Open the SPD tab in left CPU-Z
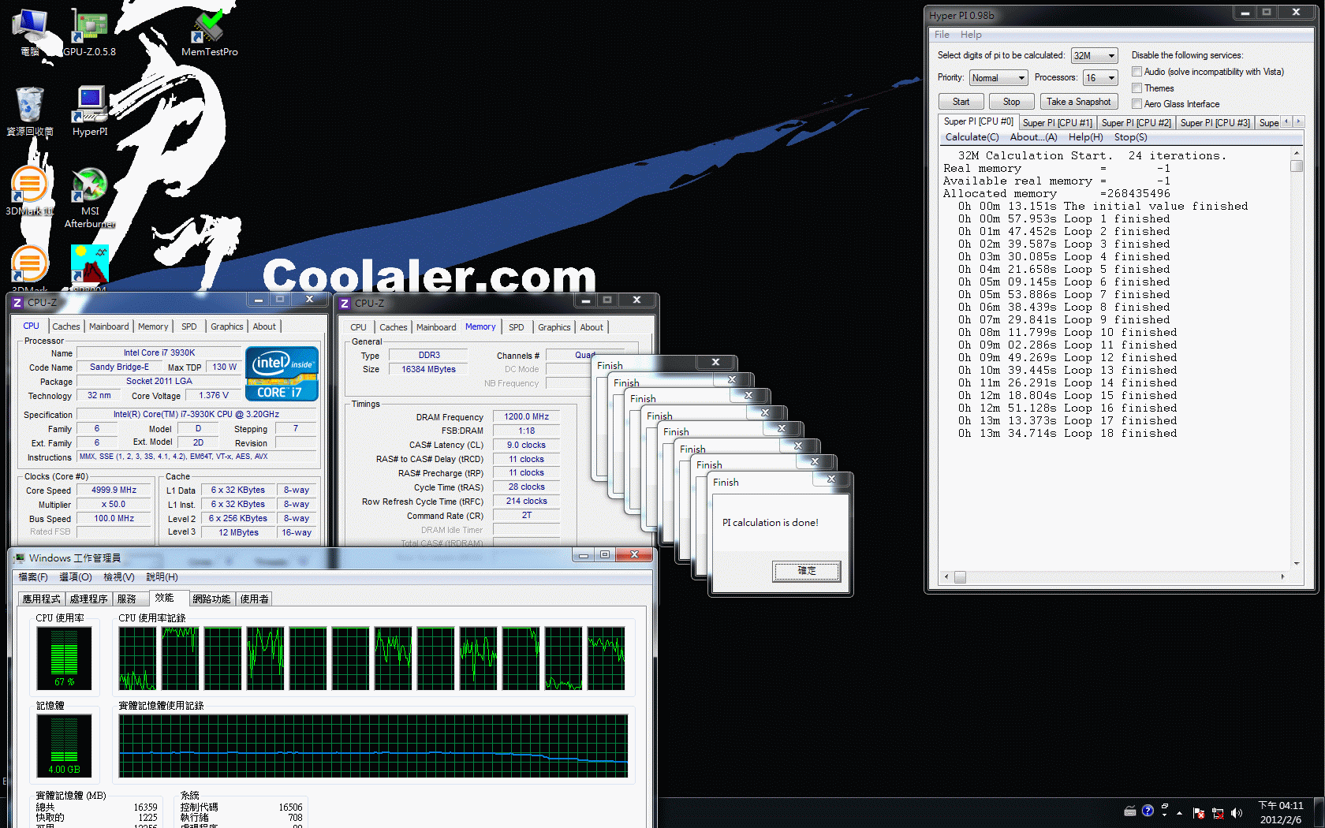This screenshot has height=828, width=1325. click(188, 326)
